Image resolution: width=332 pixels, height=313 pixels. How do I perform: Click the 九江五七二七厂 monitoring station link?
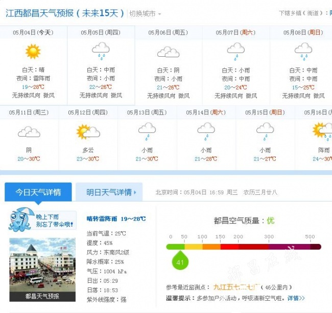(x=236, y=287)
